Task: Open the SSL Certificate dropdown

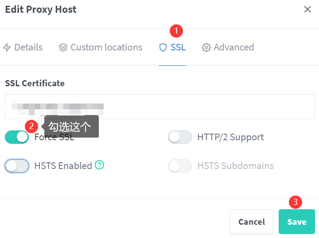Action: 159,107
